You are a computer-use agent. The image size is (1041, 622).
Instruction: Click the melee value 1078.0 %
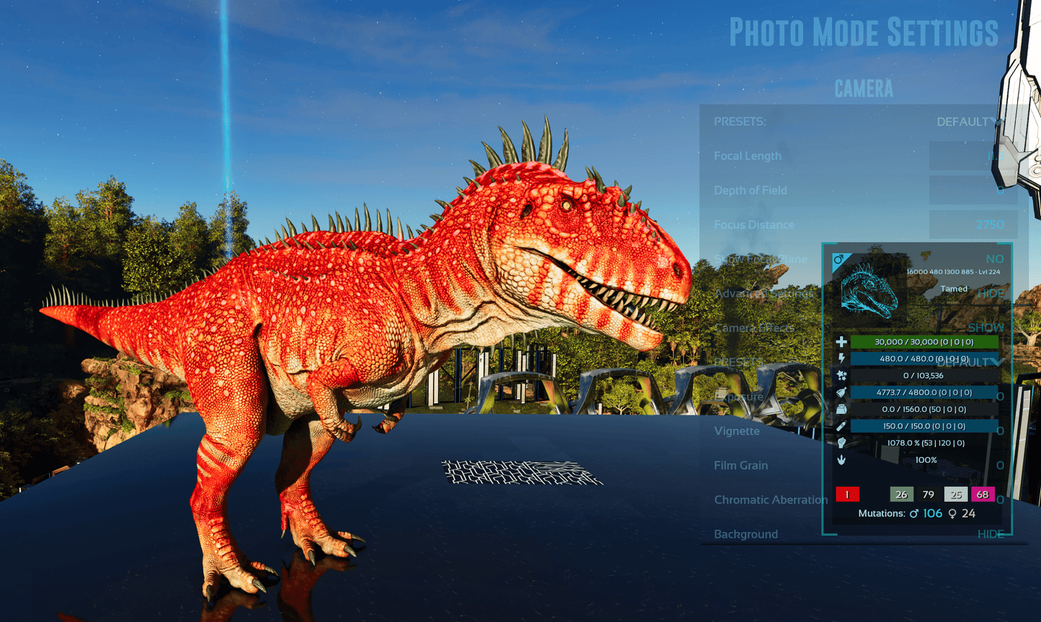coord(926,443)
